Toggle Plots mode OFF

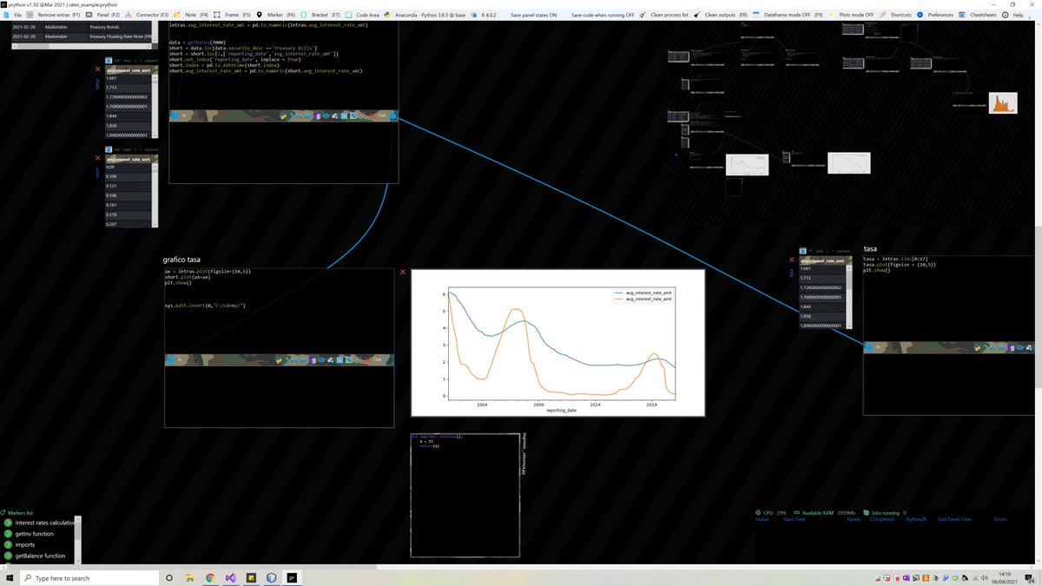[x=852, y=15]
